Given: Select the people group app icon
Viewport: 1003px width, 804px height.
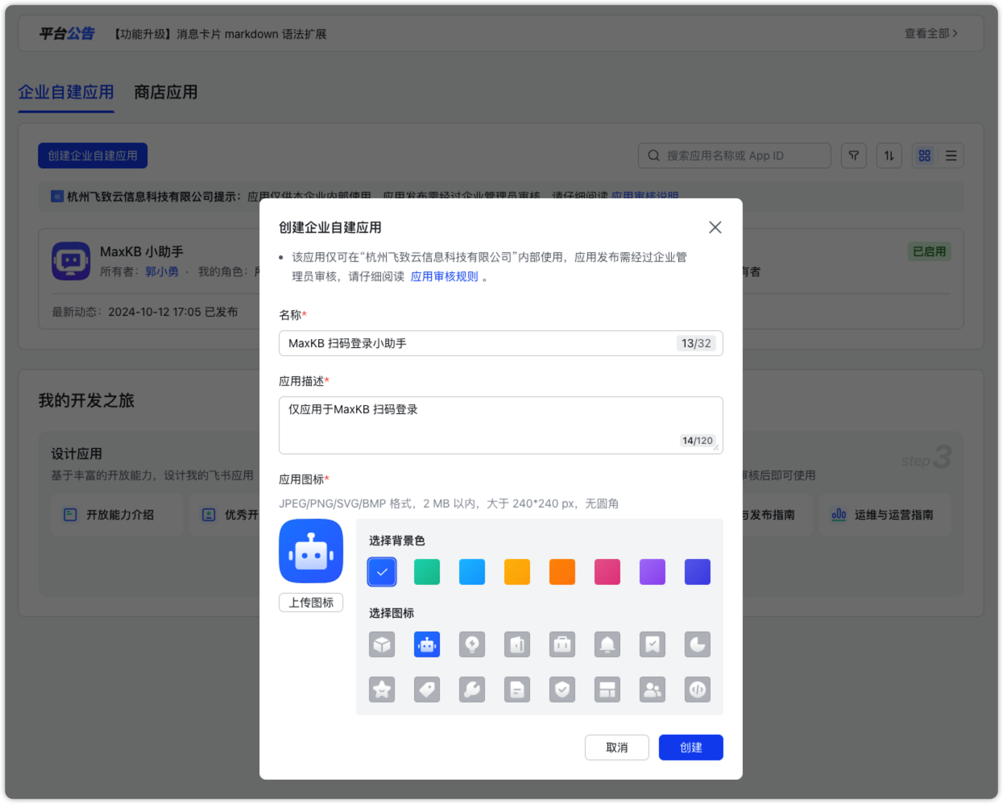Looking at the screenshot, I should tap(653, 690).
